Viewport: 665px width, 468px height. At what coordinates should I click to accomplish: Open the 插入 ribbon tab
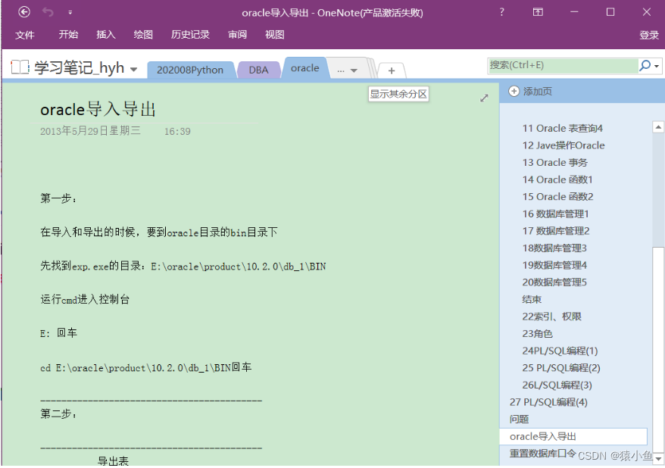[x=105, y=34]
